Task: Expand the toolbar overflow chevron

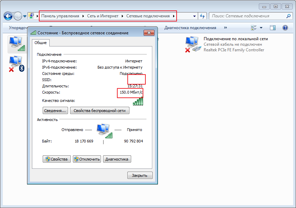Action: [226, 28]
